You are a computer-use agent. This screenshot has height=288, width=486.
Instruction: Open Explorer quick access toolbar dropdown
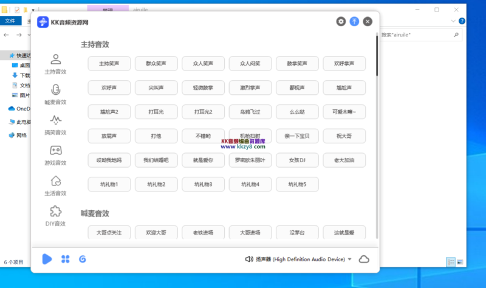tap(33, 10)
